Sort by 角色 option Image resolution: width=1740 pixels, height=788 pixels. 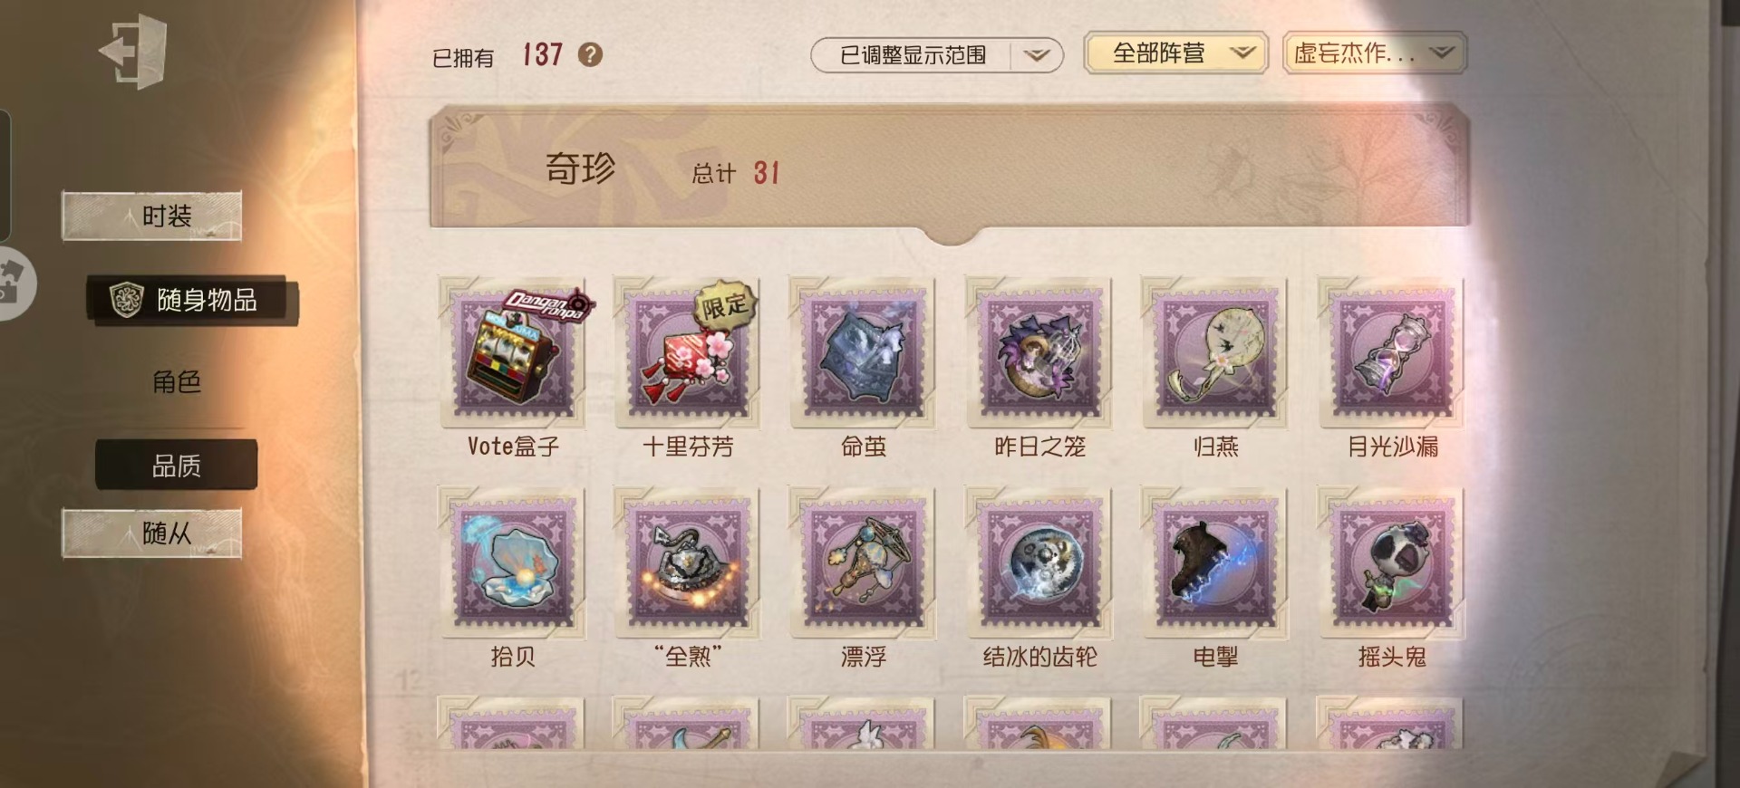177,382
